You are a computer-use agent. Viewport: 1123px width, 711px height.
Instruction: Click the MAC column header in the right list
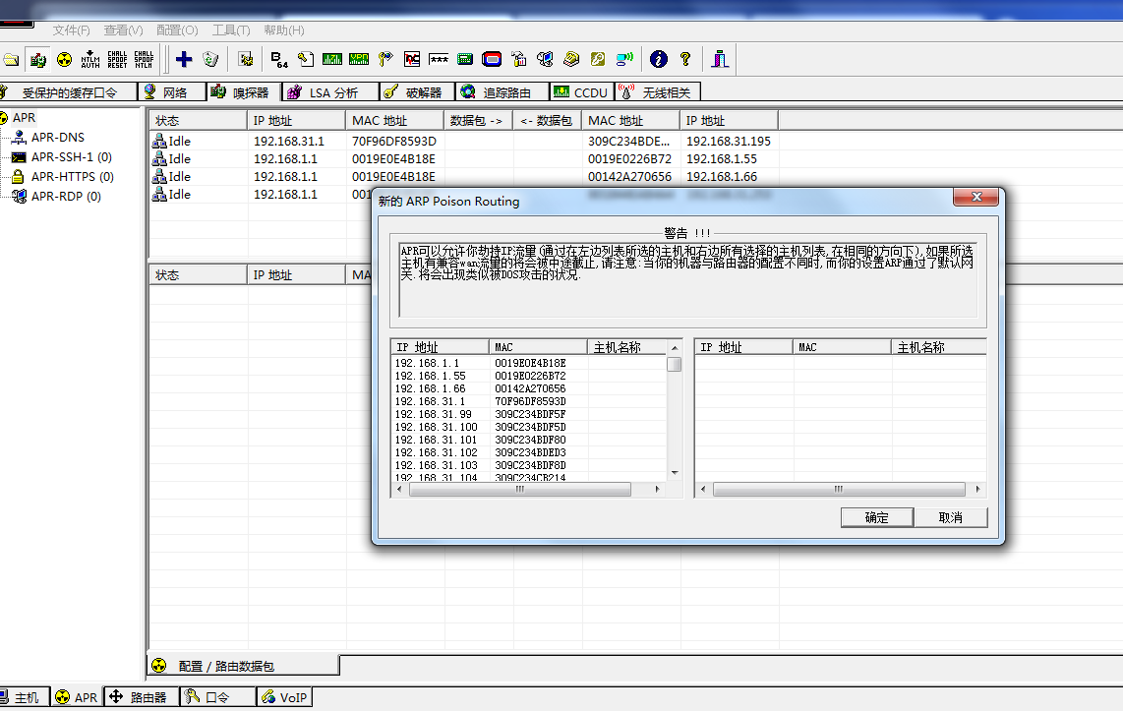(807, 347)
